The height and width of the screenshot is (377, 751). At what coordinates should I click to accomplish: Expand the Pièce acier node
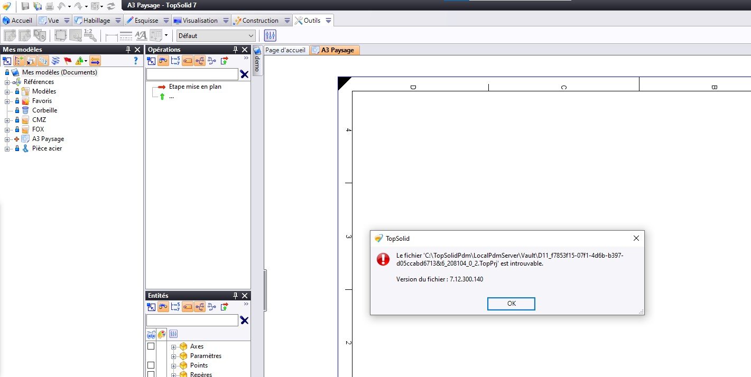coord(7,148)
